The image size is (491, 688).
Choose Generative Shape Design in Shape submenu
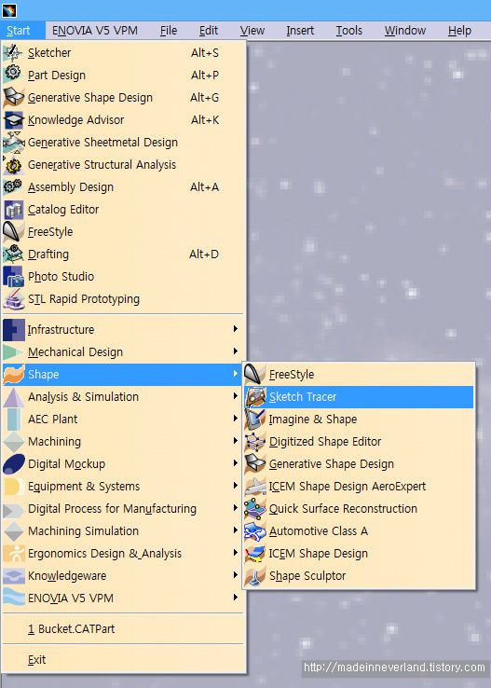tap(358, 463)
